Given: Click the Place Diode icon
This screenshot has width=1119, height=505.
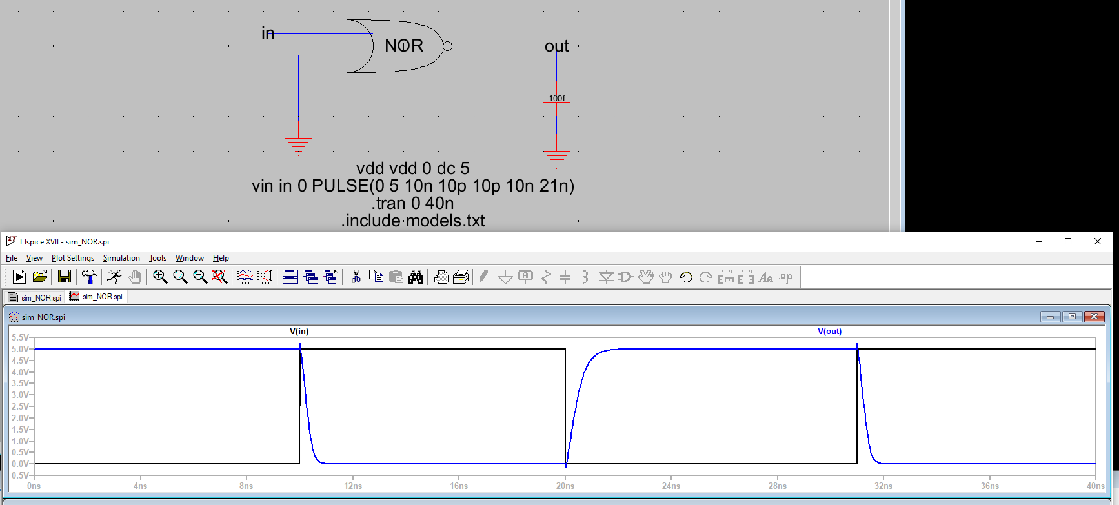Looking at the screenshot, I should click(606, 277).
